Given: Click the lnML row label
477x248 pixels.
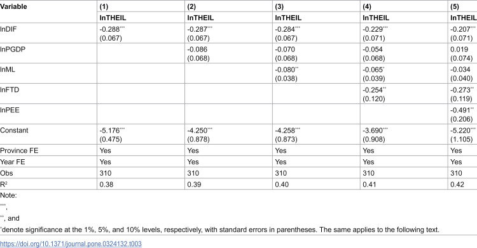Looking at the screenshot, I should (x=8, y=70).
